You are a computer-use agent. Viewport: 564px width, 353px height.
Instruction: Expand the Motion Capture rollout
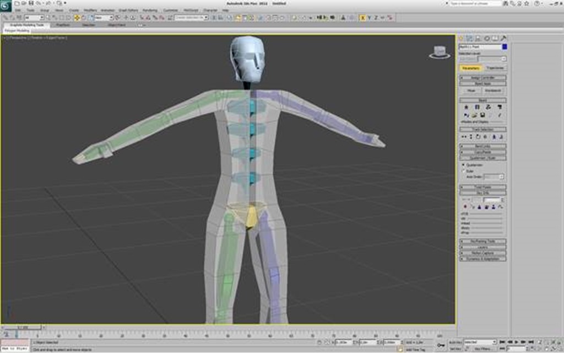(482, 253)
